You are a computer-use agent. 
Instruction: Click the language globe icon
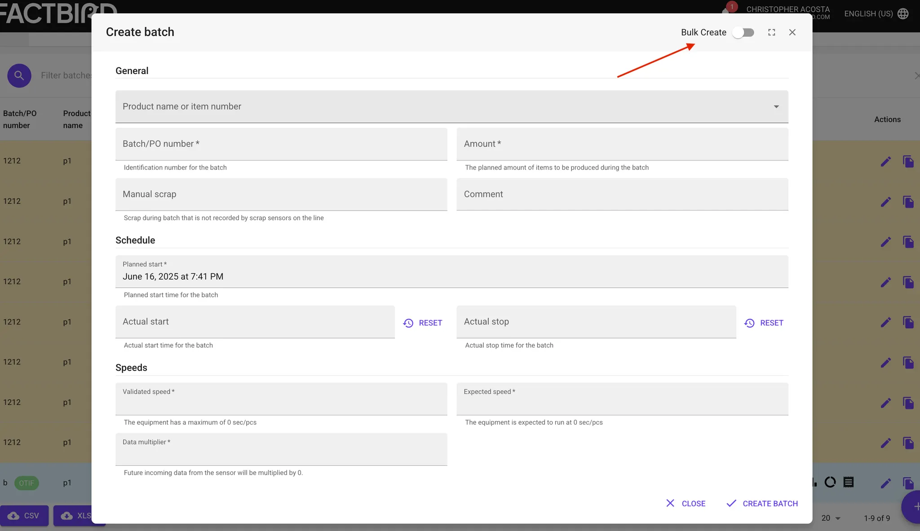pos(903,14)
